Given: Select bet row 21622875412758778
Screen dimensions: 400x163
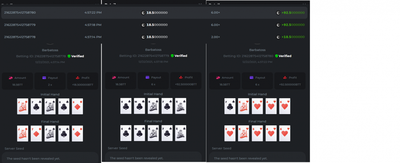Looking at the screenshot, I should (154, 37).
